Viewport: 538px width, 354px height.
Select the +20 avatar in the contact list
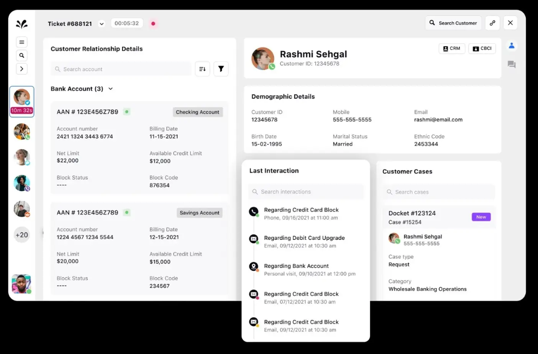[21, 234]
